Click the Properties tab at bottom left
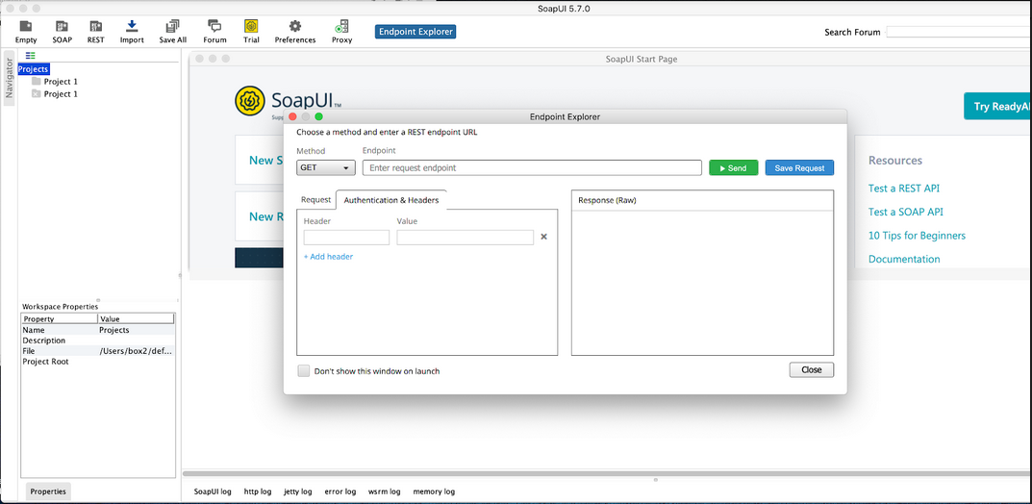This screenshot has height=504, width=1032. (x=48, y=491)
